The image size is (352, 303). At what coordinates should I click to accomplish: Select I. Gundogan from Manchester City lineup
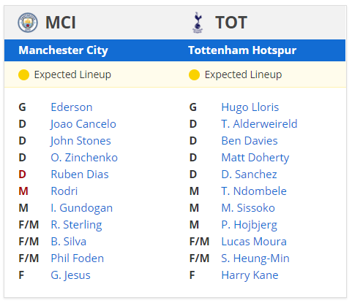coord(82,208)
